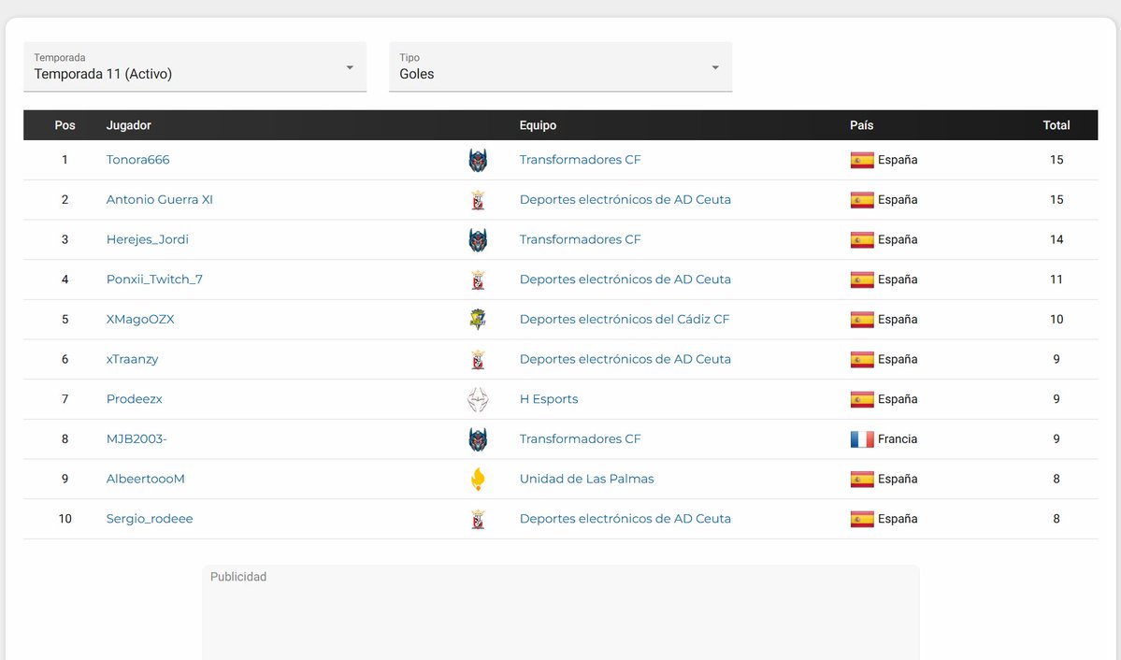This screenshot has width=1121, height=660.
Task: Click the Jugador column header
Action: point(129,125)
